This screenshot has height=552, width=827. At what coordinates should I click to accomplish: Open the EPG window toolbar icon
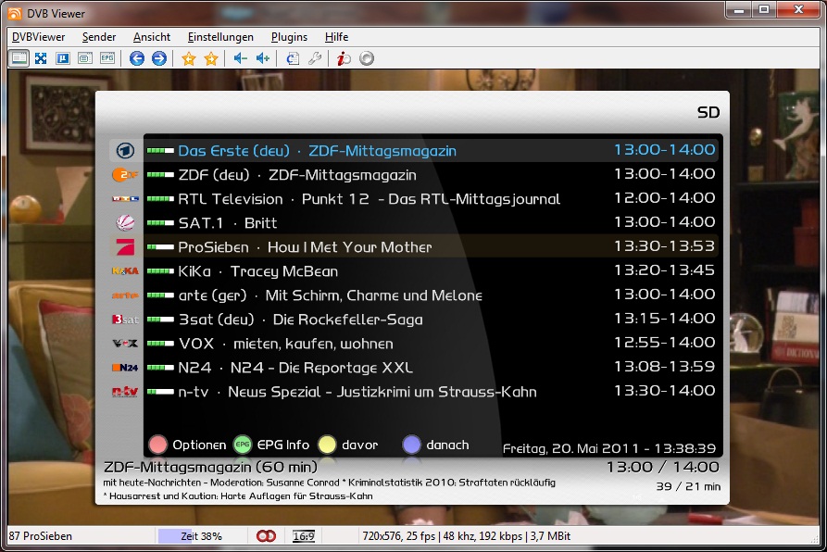[x=107, y=58]
